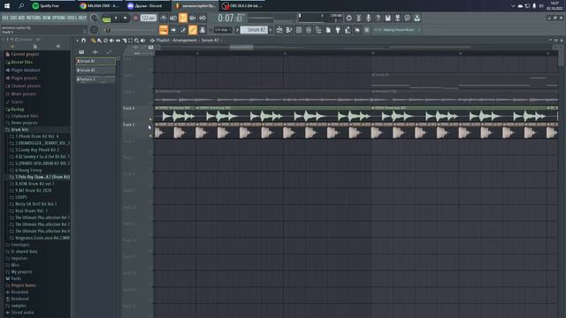
Task: Click the transport stop button
Action: (x=126, y=18)
